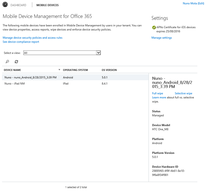Open Learn more about wipe link

[159, 97]
